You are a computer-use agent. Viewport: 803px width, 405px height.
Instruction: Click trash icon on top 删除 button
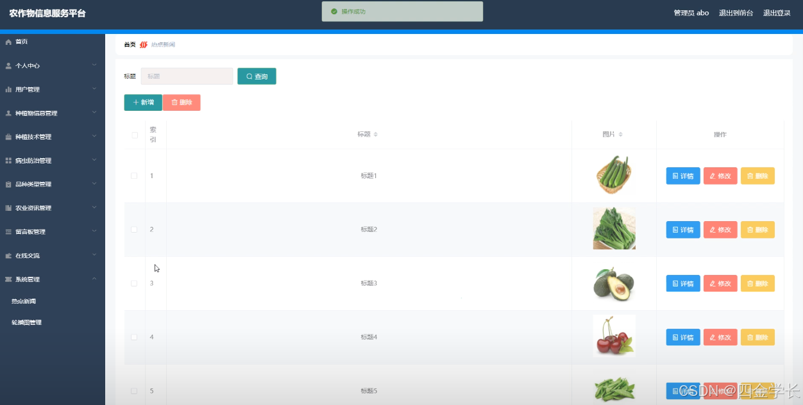[174, 103]
